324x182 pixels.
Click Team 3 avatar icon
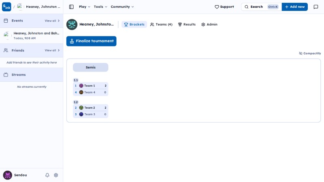(x=81, y=114)
